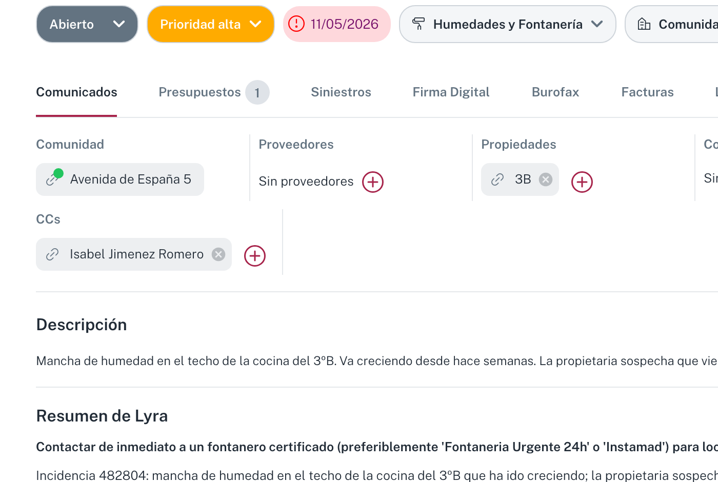Open the 3B property chip
The image size is (718, 482).
pyautogui.click(x=520, y=179)
